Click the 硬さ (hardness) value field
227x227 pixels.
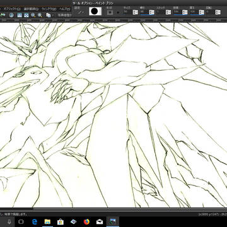pyautogui.click(x=144, y=12)
